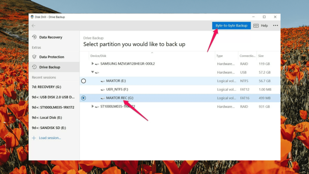
Task: Maximize the Disk Drill window
Action: [x=264, y=17]
